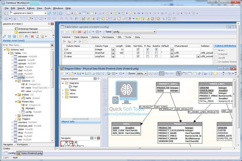Image resolution: width=242 pixels, height=161 pixels.
Task: Open Column Type dropdown for id Integer
Action: click(x=113, y=49)
